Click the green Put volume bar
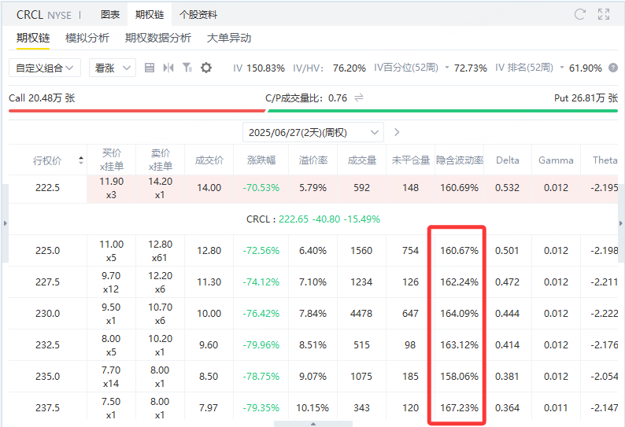625x427 pixels. [443, 111]
